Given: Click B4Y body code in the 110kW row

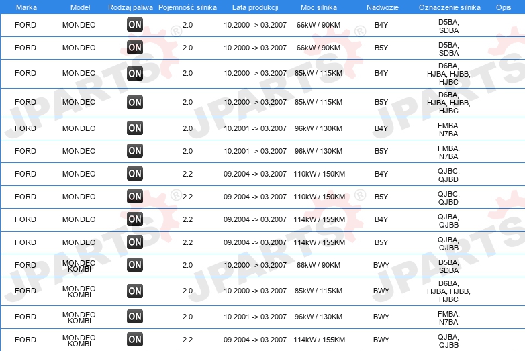Looking at the screenshot, I should [381, 174].
